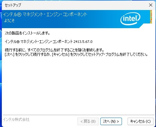Click the 次の製品をインストールします。 text line
The height and width of the screenshot is (127, 156).
(x=28, y=33)
